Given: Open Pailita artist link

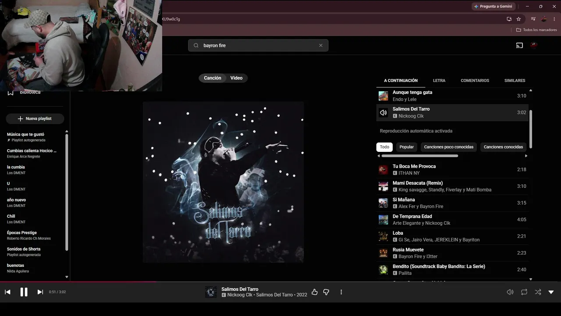Looking at the screenshot, I should (405, 273).
